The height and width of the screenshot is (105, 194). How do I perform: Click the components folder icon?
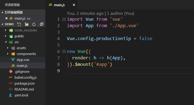[13, 54]
